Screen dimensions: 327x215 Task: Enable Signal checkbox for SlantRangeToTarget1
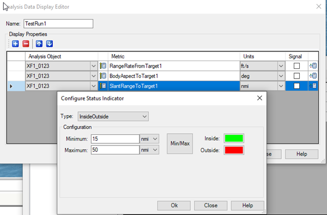296,86
